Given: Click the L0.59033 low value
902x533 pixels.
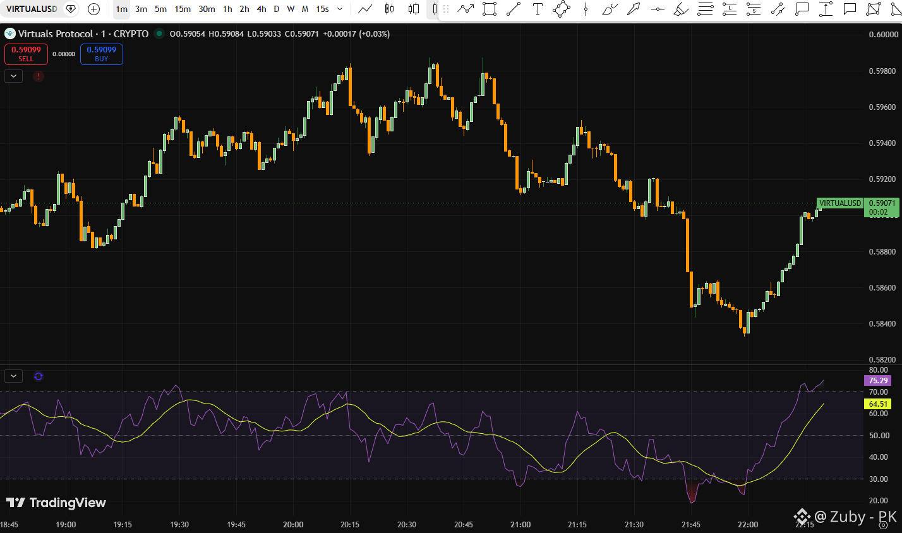Looking at the screenshot, I should coord(264,34).
